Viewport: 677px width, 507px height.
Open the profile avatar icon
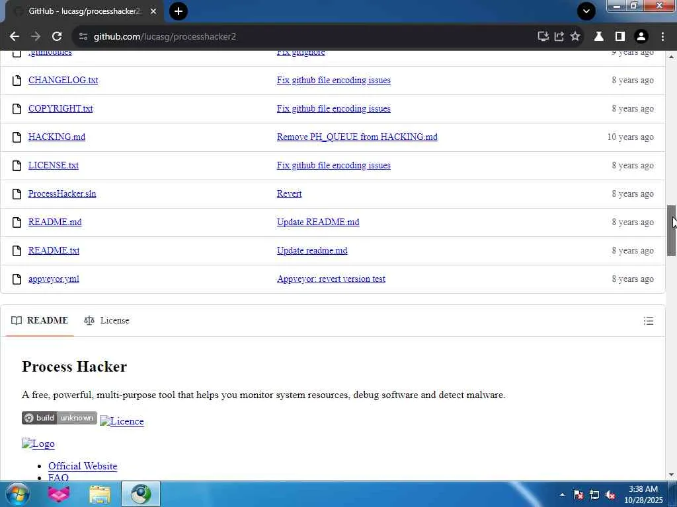[641, 37]
